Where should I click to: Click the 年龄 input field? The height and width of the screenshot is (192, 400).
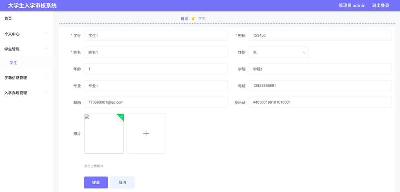(x=156, y=69)
